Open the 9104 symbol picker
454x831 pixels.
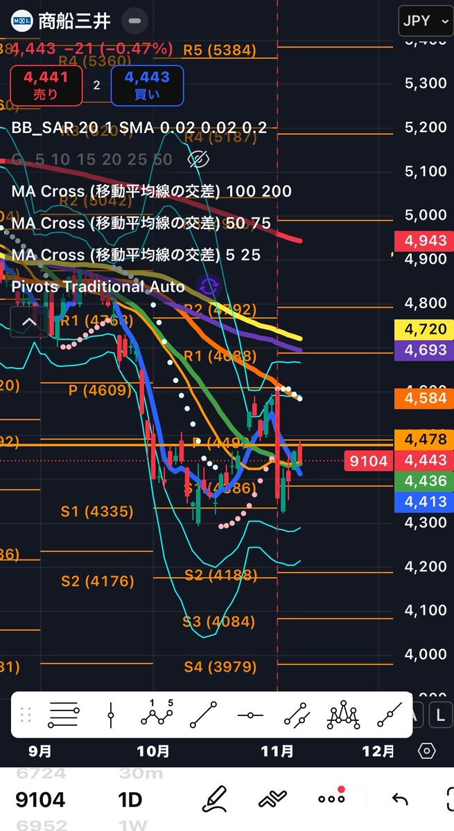(40, 800)
